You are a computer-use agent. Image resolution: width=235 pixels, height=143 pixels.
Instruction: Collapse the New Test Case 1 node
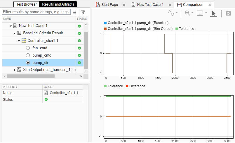(x=11, y=26)
